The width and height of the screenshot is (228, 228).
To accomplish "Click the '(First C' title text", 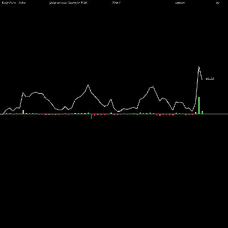I will click(x=116, y=3).
